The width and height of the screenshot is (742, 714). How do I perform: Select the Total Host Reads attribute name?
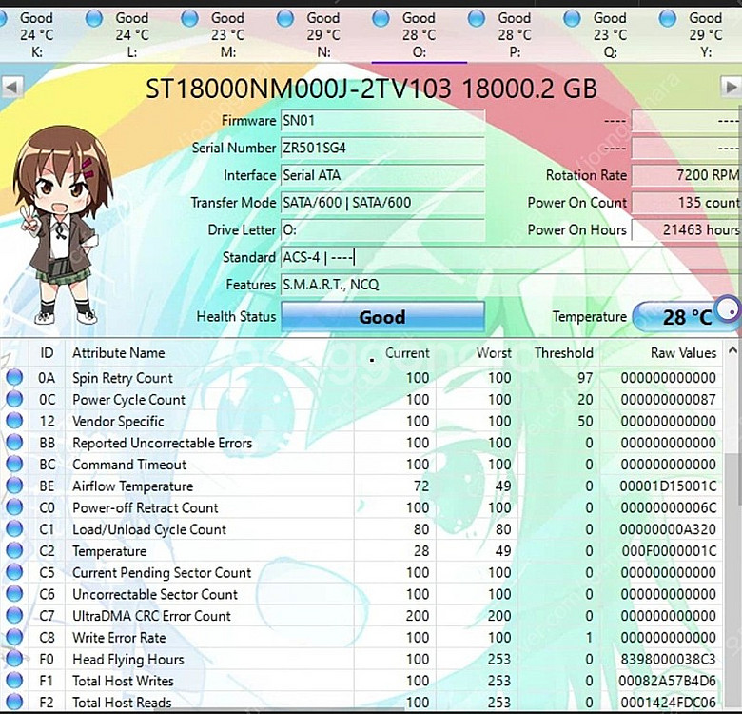[122, 703]
